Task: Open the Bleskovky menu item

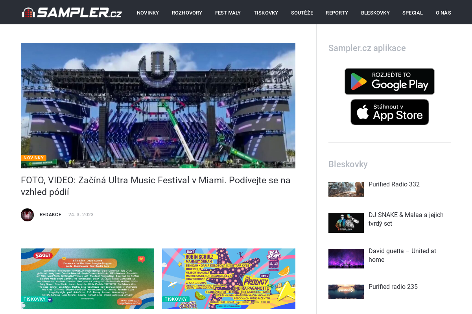Action: point(375,13)
